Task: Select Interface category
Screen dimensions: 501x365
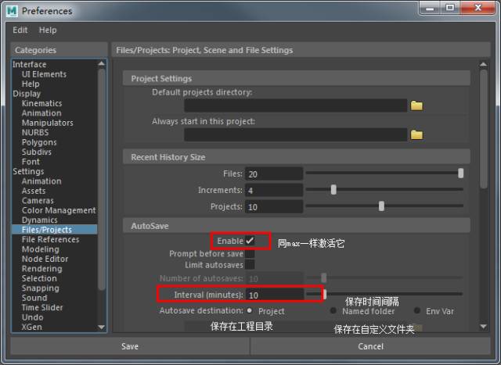Action: click(30, 64)
